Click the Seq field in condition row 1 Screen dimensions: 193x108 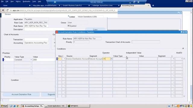click(60, 59)
